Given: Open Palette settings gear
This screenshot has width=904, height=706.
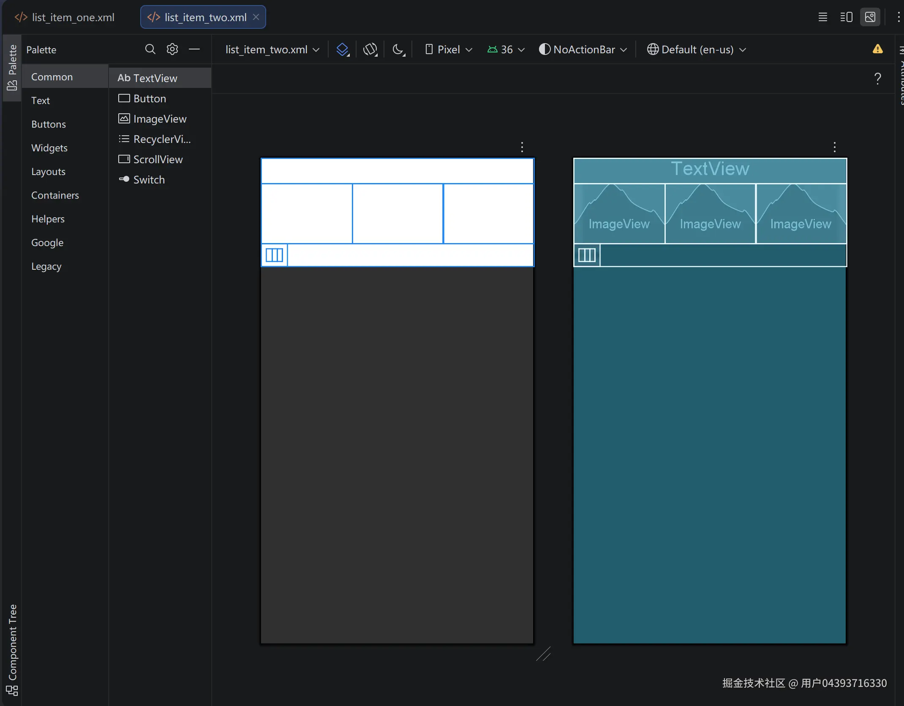Looking at the screenshot, I should (x=172, y=49).
